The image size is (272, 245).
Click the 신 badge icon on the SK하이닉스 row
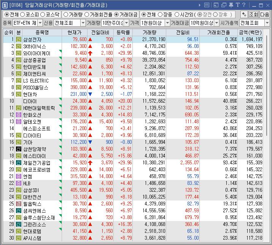coord(19,46)
